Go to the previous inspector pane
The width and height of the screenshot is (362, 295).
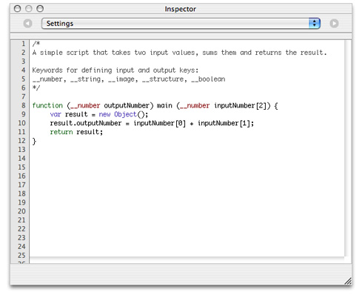coord(27,24)
